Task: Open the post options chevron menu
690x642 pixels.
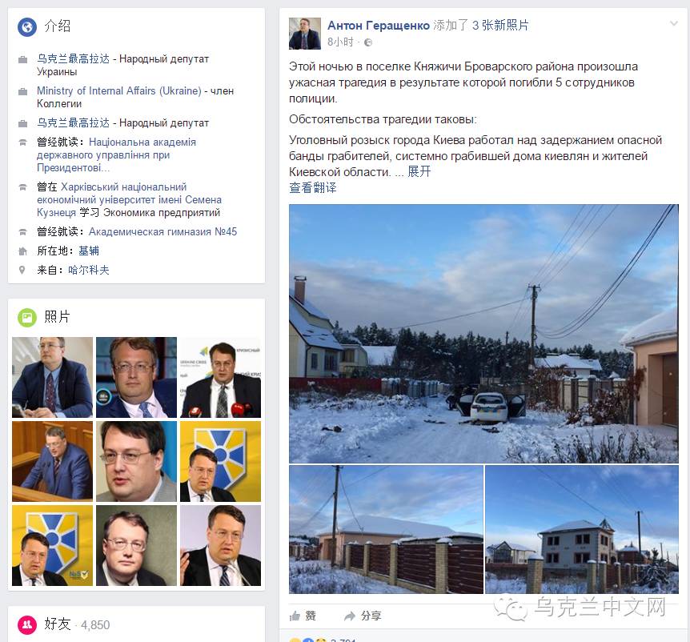Action: click(x=674, y=23)
